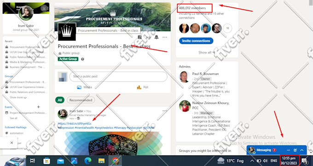Image resolution: width=313 pixels, height=166 pixels.
Task: Click the Followed Hashtags heading
Action: coord(16,127)
